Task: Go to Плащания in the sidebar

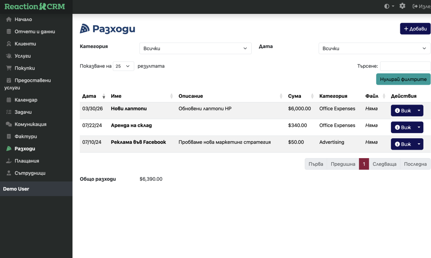Action: [x=27, y=161]
